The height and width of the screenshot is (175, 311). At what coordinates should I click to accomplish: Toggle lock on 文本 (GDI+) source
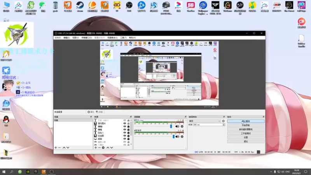point(128,120)
